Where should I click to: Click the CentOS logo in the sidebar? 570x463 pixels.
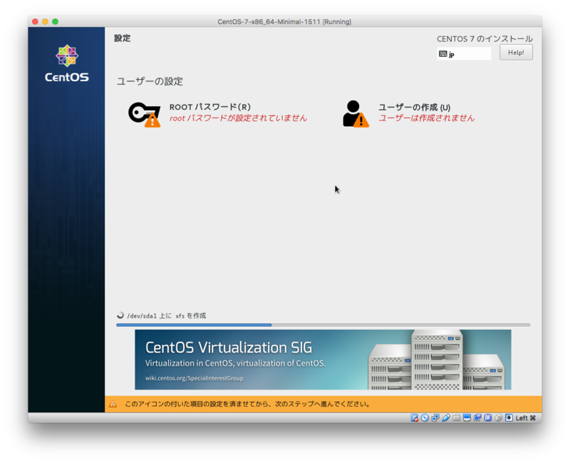(x=67, y=63)
